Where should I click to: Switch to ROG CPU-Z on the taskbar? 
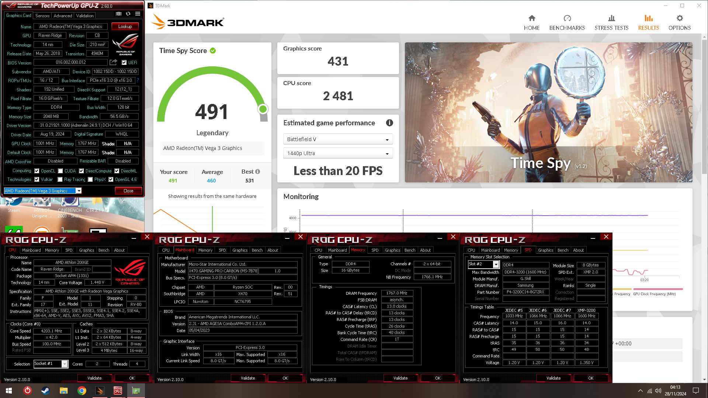point(118,391)
